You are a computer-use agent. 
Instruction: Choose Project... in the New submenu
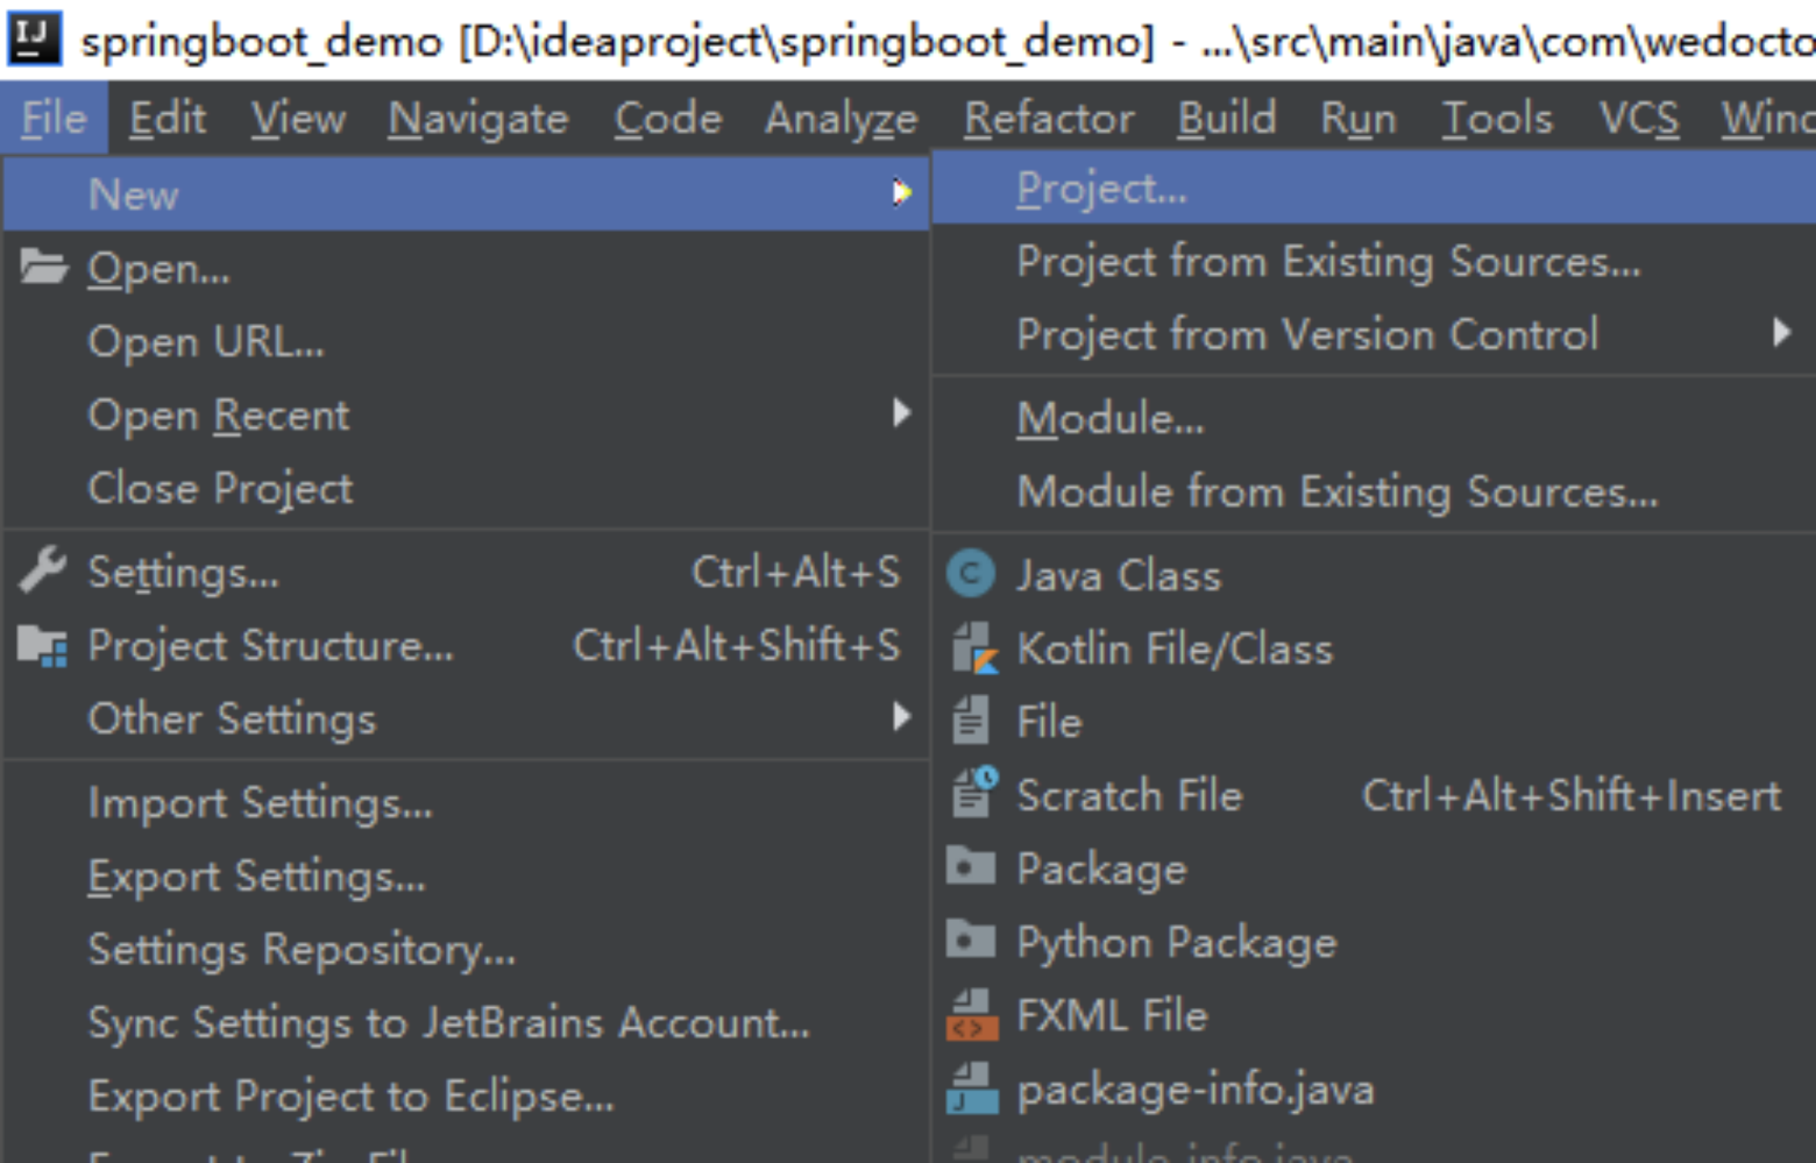[x=1102, y=189]
